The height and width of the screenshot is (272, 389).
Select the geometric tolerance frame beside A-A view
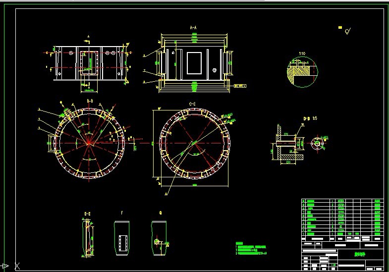pyautogui.click(x=240, y=86)
